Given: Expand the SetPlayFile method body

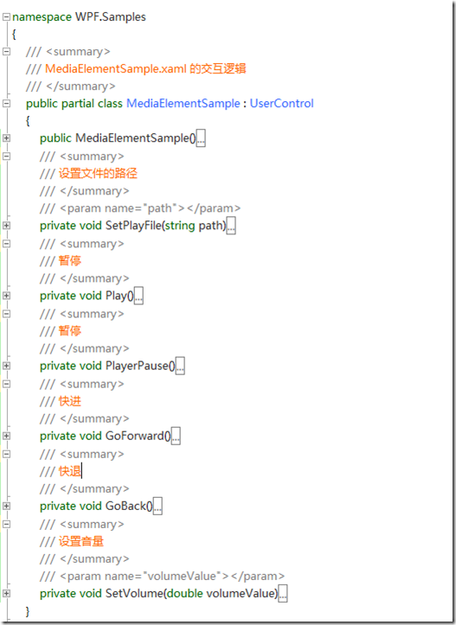Looking at the screenshot, I should point(6,226).
